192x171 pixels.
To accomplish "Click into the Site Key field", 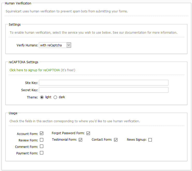I will click(x=104, y=83).
